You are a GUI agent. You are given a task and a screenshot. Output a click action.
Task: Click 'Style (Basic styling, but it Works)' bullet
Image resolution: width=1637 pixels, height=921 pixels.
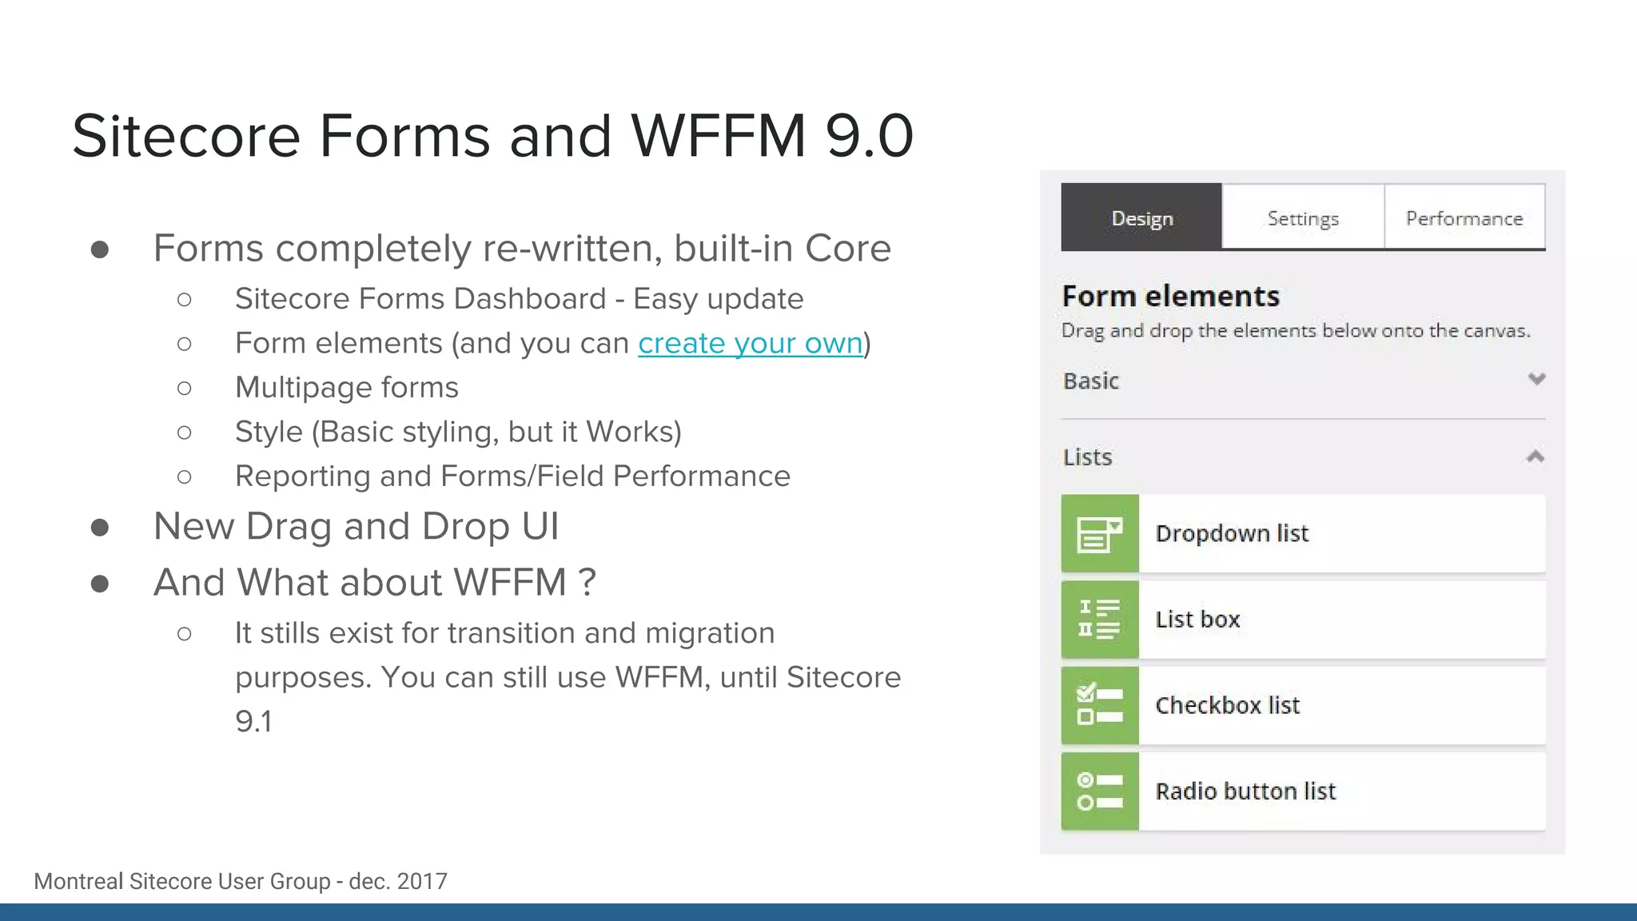tap(458, 432)
